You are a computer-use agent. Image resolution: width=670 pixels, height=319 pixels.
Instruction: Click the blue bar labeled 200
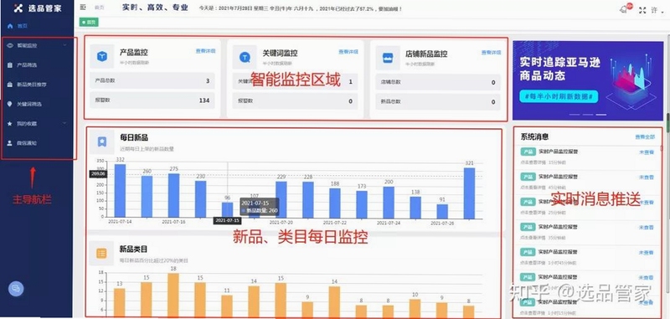pos(389,203)
